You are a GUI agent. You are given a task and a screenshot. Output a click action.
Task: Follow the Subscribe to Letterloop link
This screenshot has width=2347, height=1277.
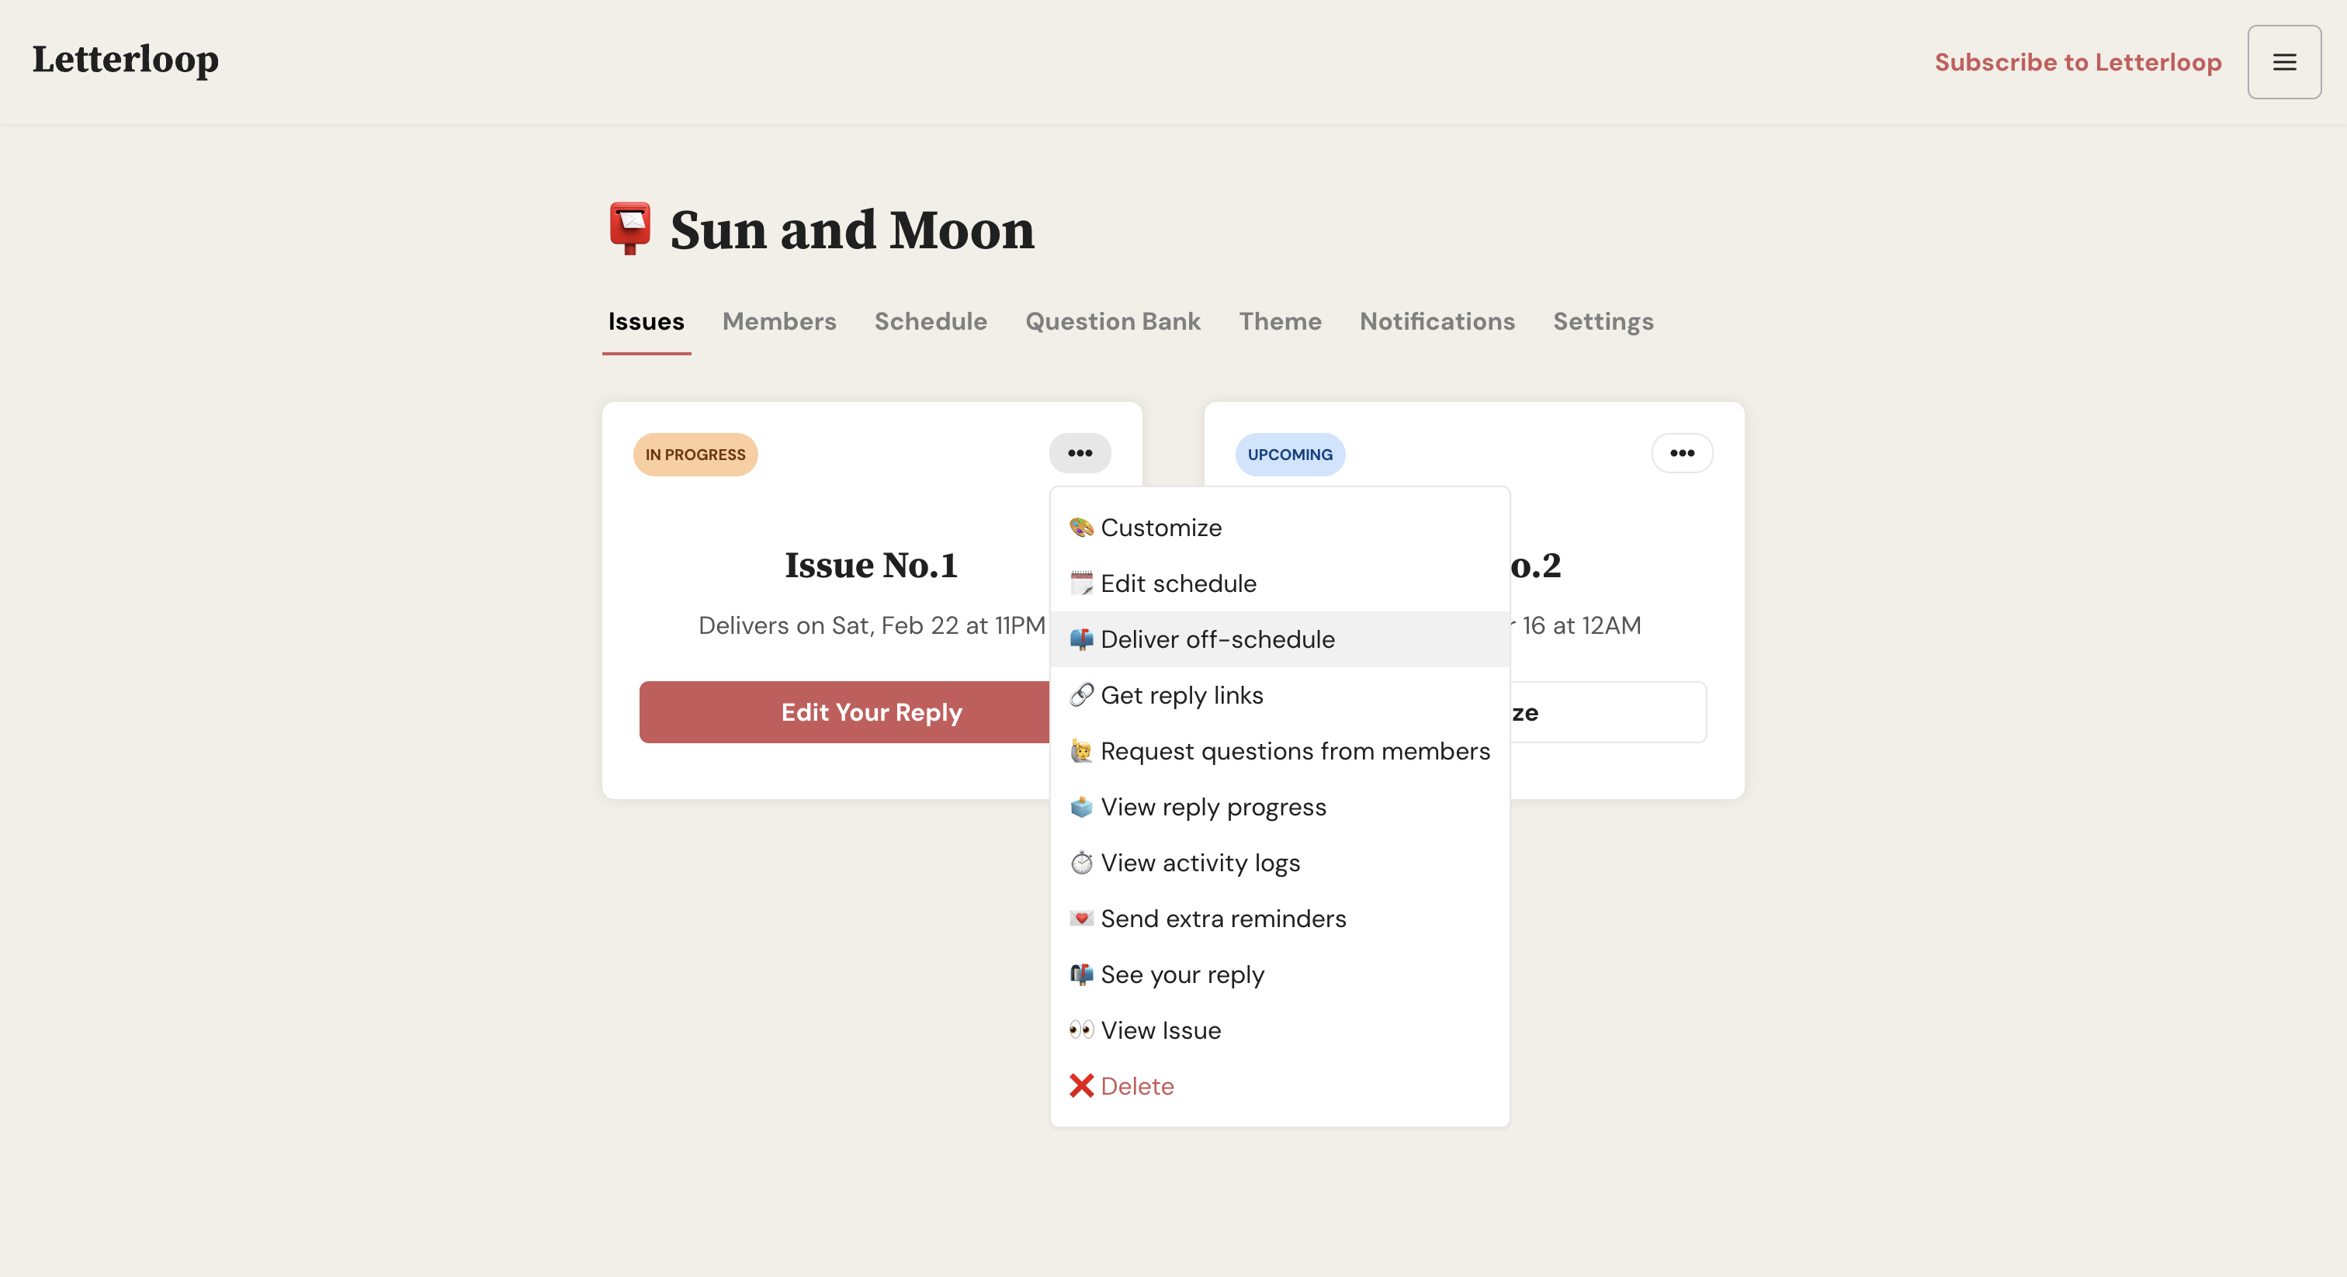coord(2078,62)
